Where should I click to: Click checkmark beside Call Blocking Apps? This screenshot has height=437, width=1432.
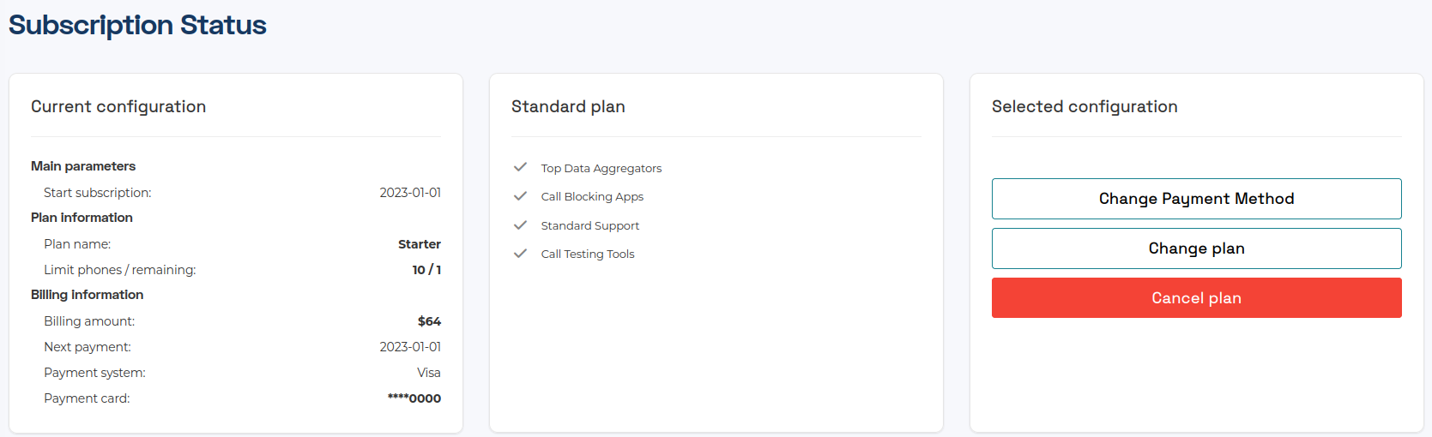click(x=520, y=196)
